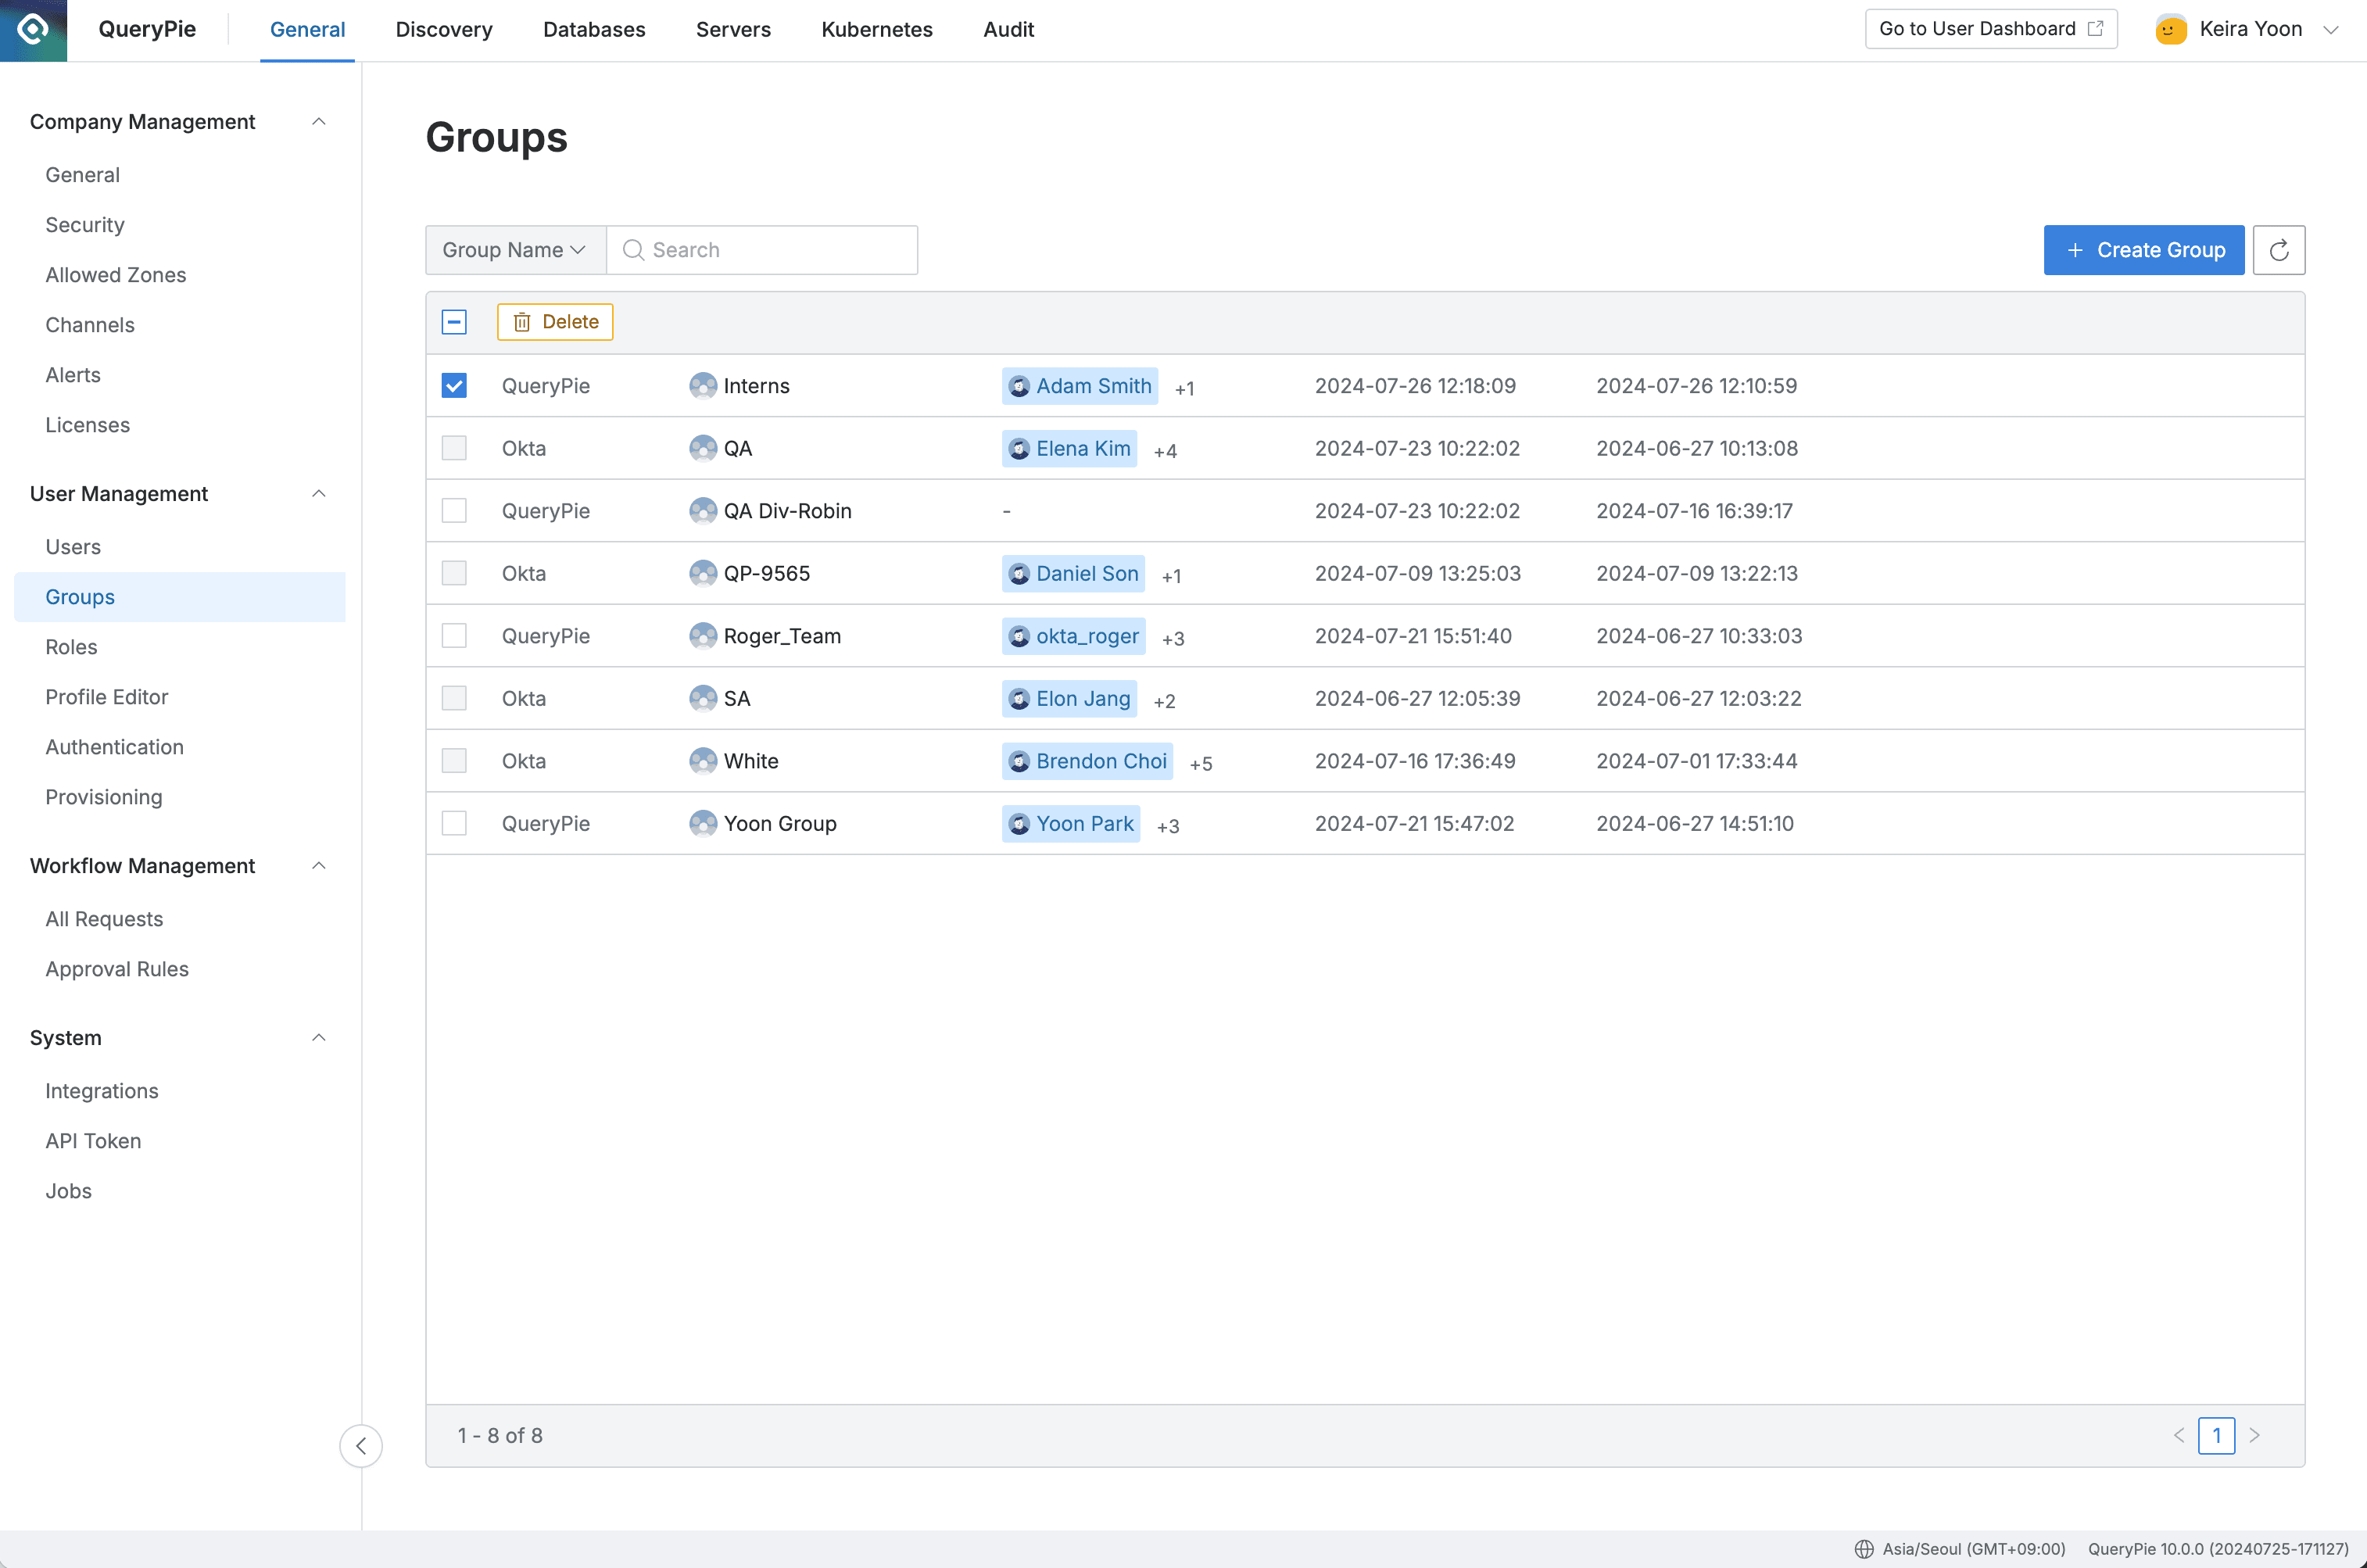2367x1568 pixels.
Task: Collapse the Company Management section
Action: 319,121
